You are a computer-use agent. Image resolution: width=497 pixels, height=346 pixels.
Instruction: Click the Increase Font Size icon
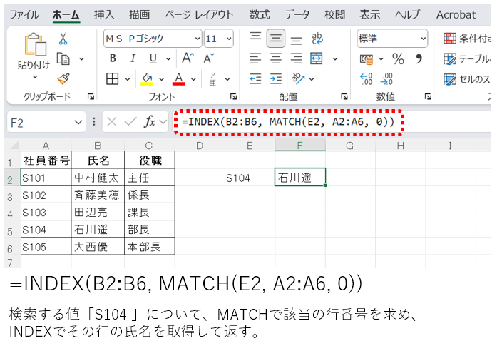[x=188, y=58]
